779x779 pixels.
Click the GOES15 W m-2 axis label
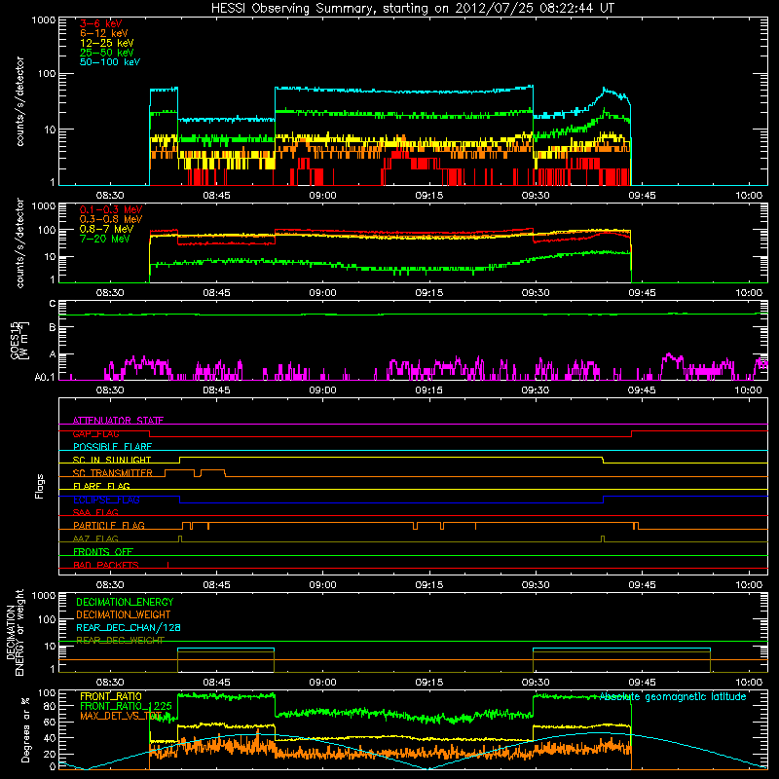pyautogui.click(x=19, y=340)
